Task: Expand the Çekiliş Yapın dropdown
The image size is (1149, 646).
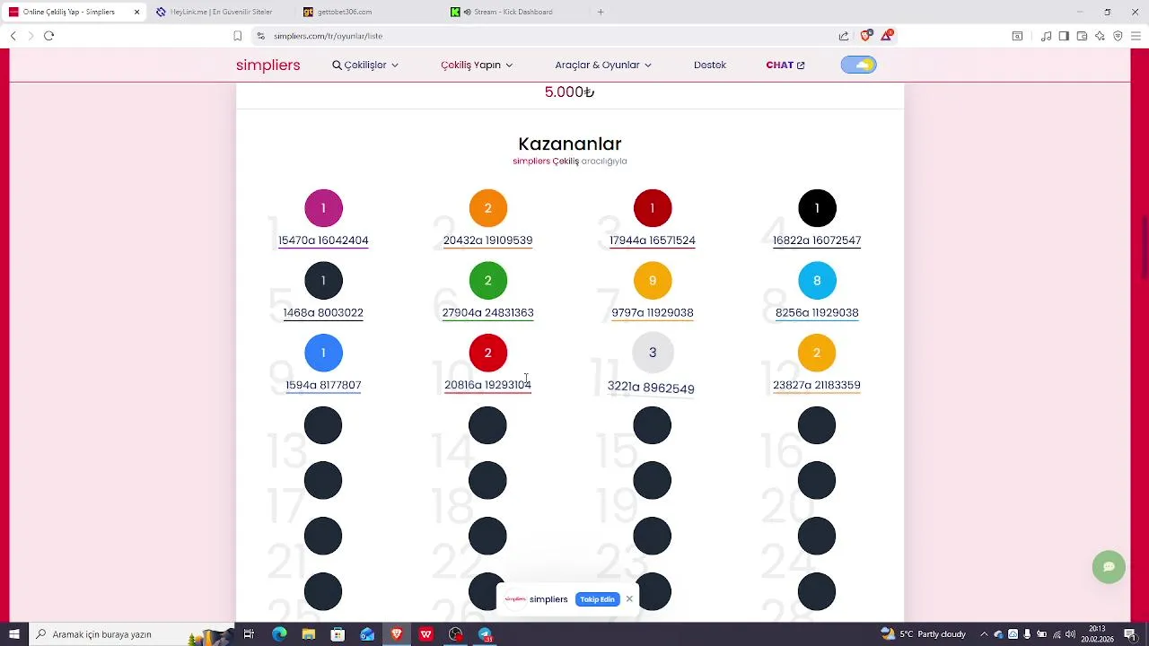Action: (477, 65)
